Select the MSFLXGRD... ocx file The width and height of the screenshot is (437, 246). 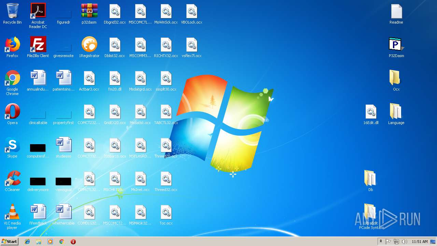(140, 145)
